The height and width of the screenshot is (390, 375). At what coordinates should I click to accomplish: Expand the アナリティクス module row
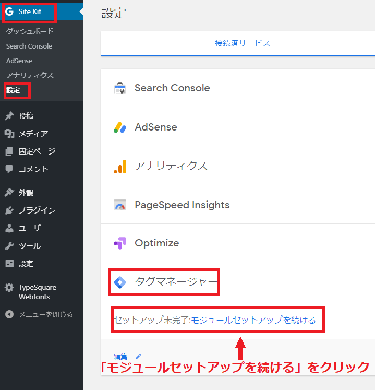238,167
